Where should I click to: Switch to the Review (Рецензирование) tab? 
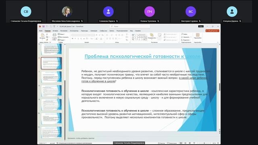click(122, 31)
